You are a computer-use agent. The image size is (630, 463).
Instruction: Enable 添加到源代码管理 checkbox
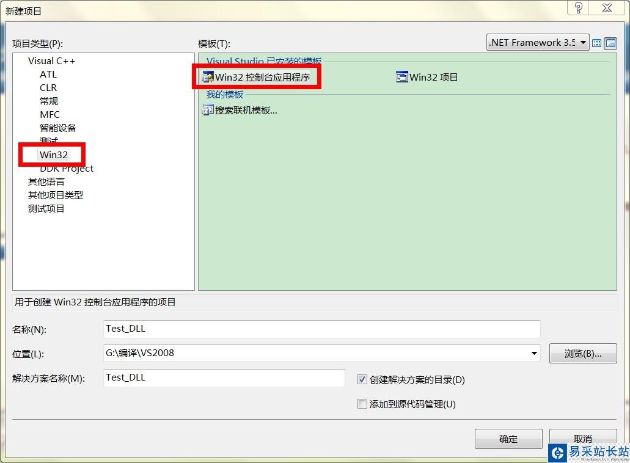pyautogui.click(x=362, y=404)
